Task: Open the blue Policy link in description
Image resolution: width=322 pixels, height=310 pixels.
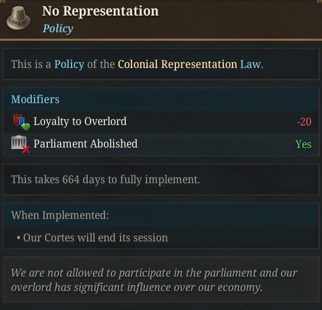Action: click(x=69, y=64)
